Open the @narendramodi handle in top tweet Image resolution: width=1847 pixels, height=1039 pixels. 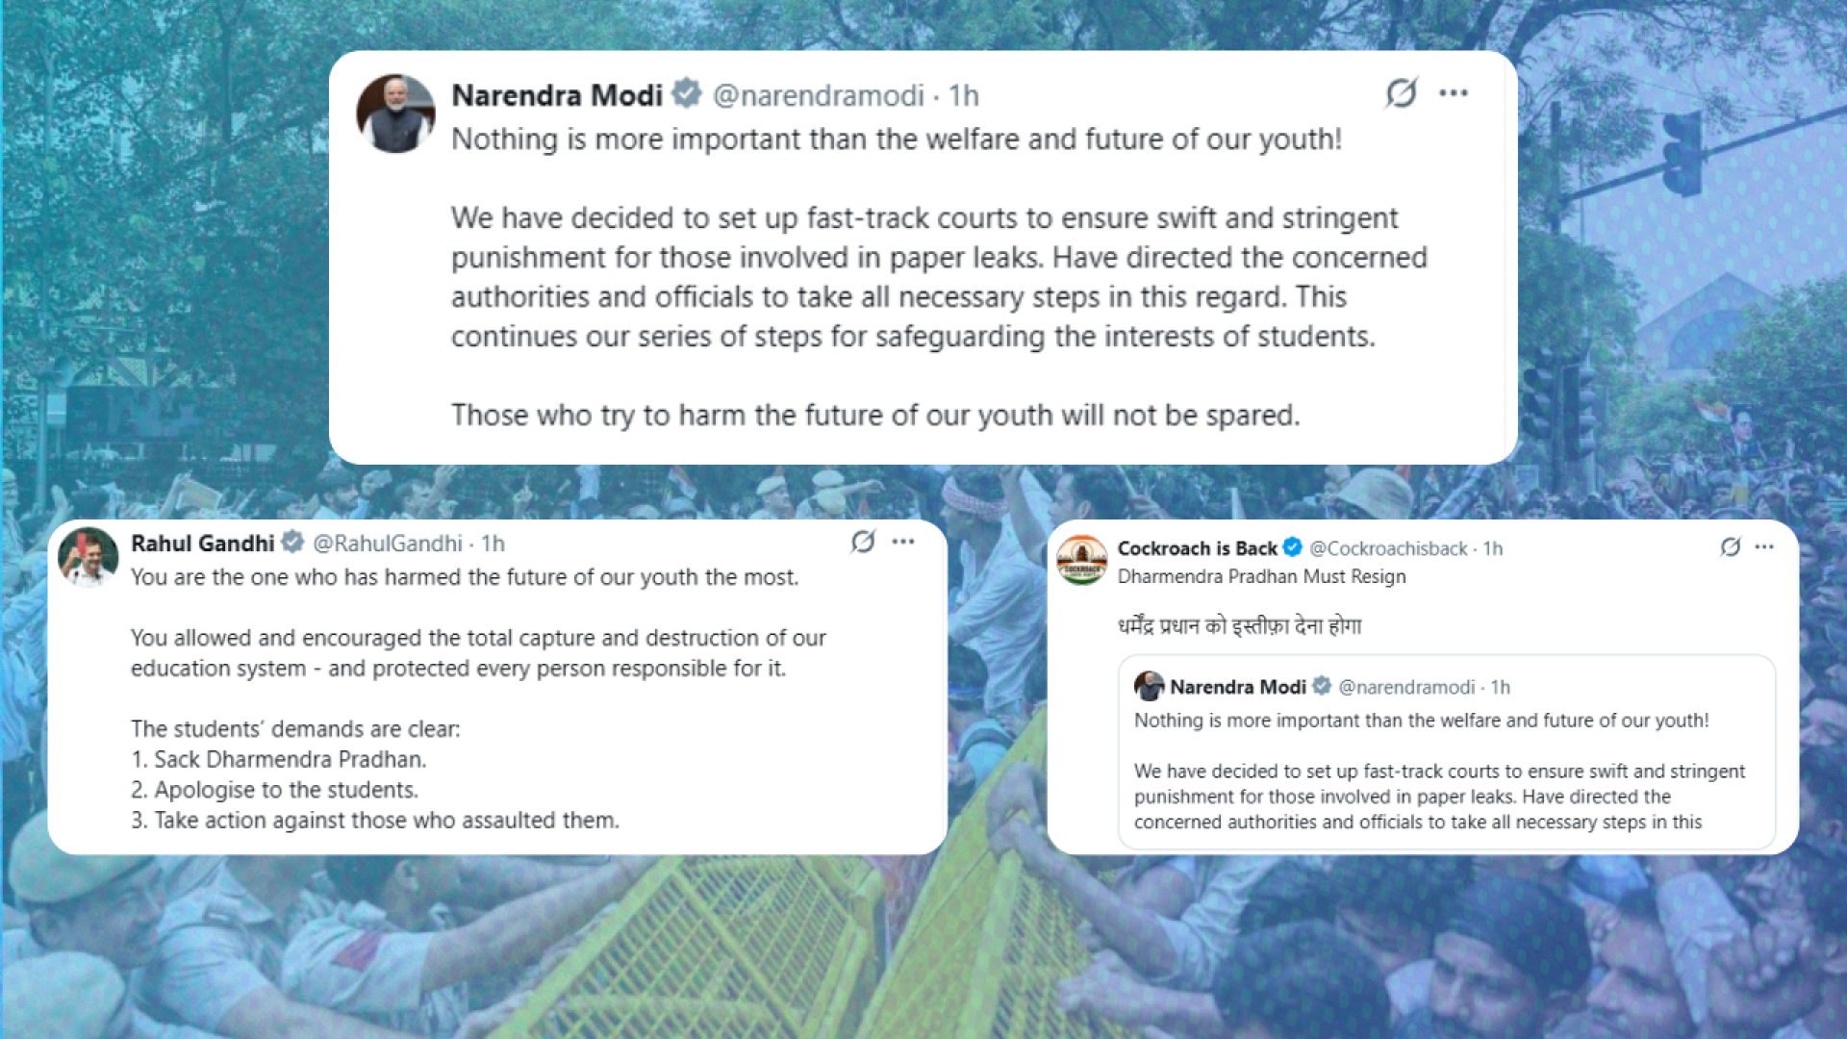818,95
